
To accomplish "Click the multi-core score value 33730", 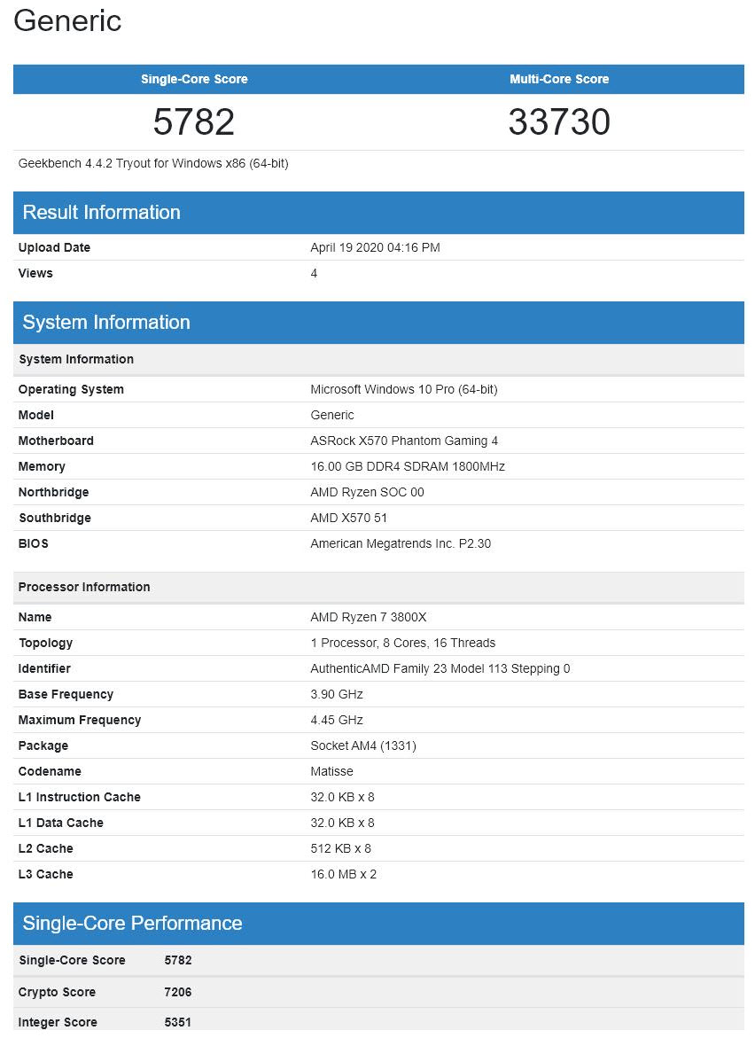I will [x=559, y=121].
